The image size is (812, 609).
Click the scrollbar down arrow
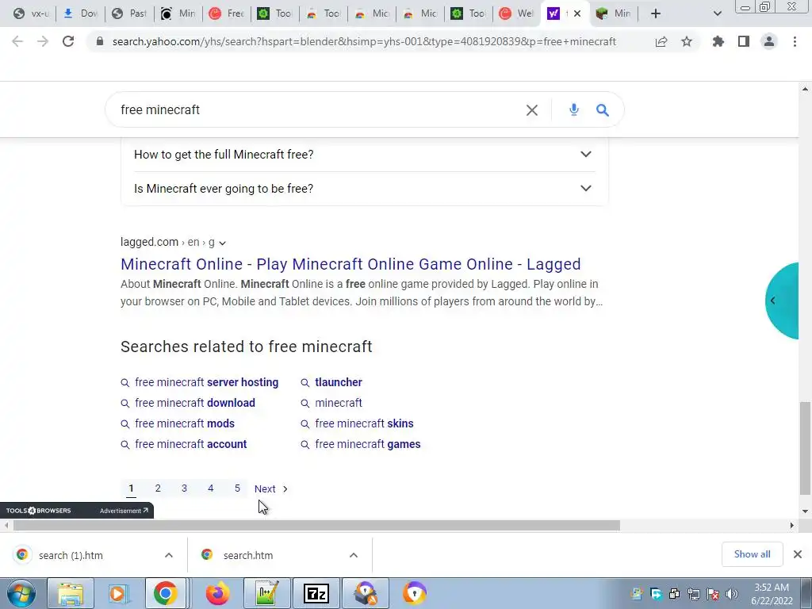[x=805, y=511]
